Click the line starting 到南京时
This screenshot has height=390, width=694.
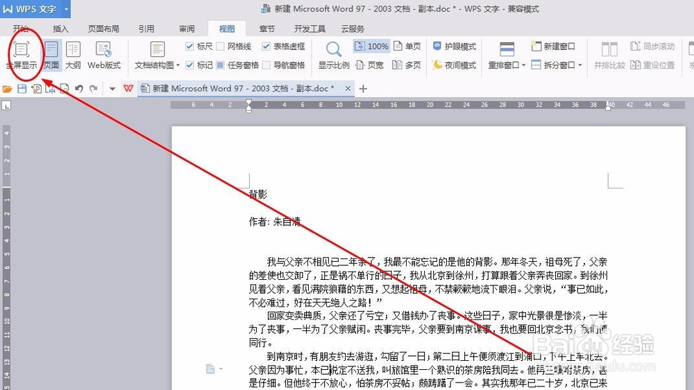[x=437, y=356]
